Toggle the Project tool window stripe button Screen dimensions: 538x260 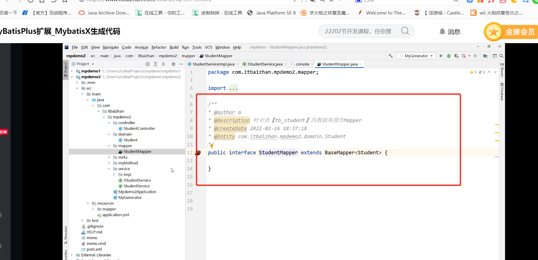[66, 70]
